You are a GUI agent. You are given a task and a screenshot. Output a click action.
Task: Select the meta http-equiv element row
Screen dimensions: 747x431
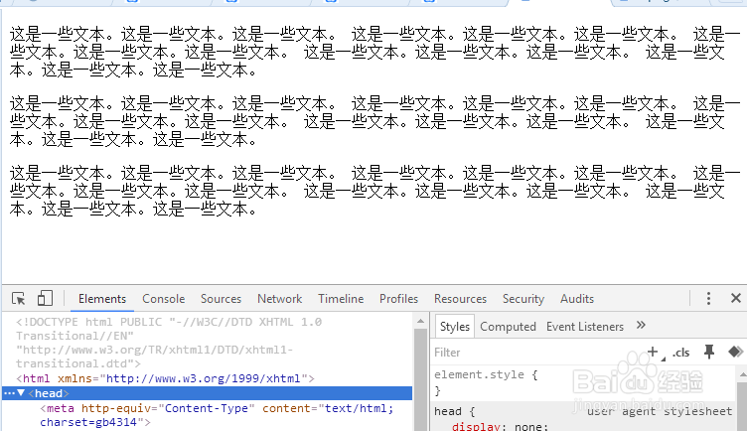[207, 415]
